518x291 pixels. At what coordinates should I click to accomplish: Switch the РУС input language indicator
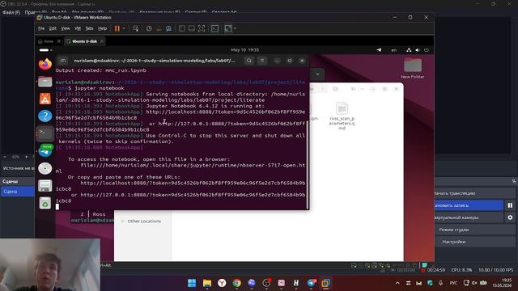point(453,283)
